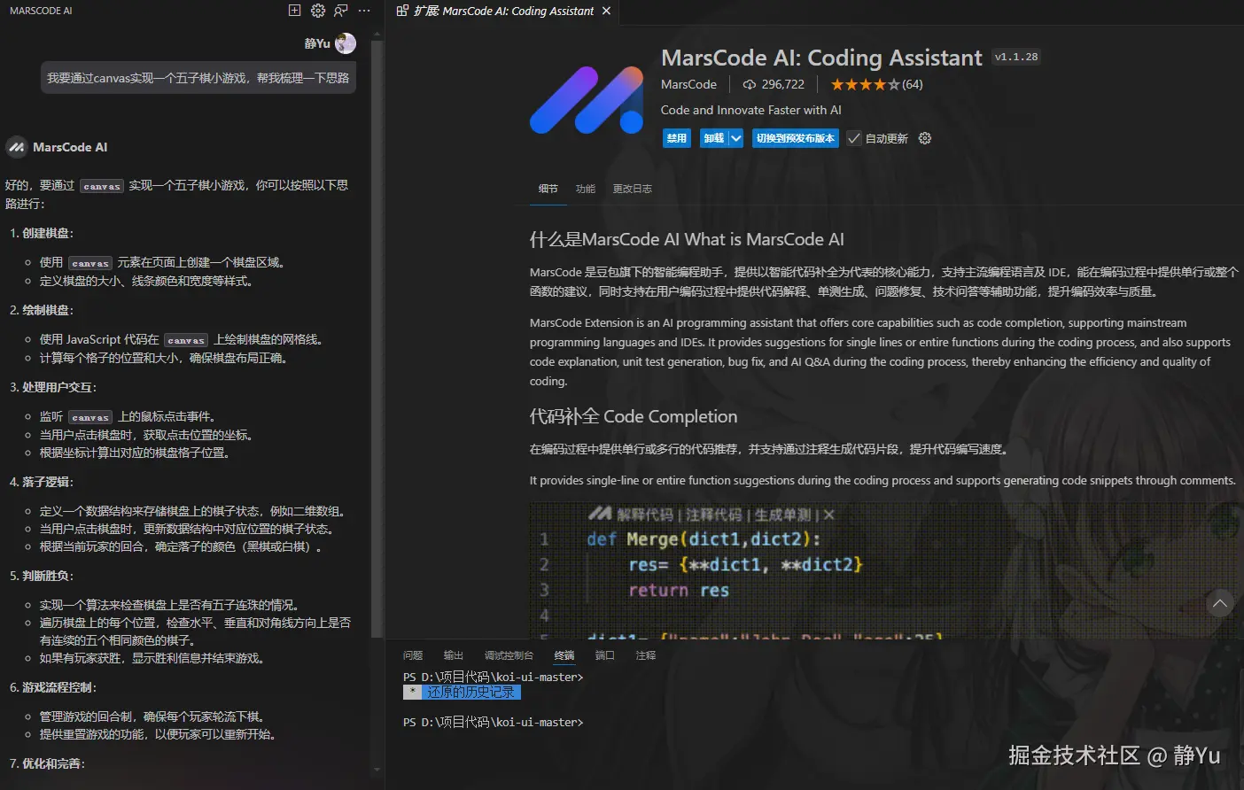Open the more actions ellipsis menu
Image resolution: width=1244 pixels, height=790 pixels.
tap(364, 11)
